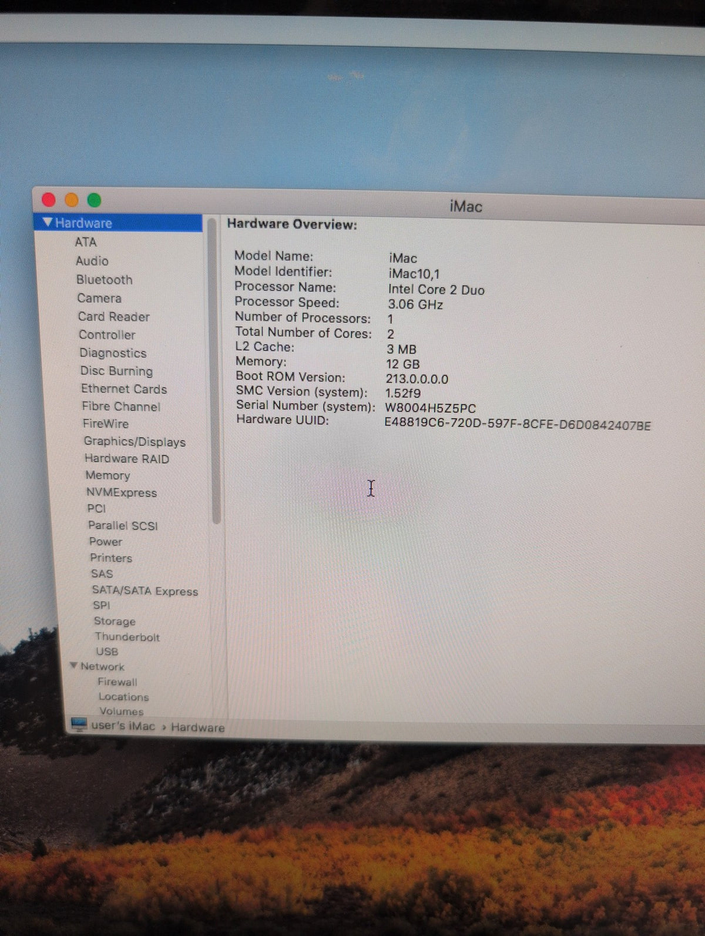Show Graphics/Displays information
Viewport: 705px width, 936px height.
[135, 442]
